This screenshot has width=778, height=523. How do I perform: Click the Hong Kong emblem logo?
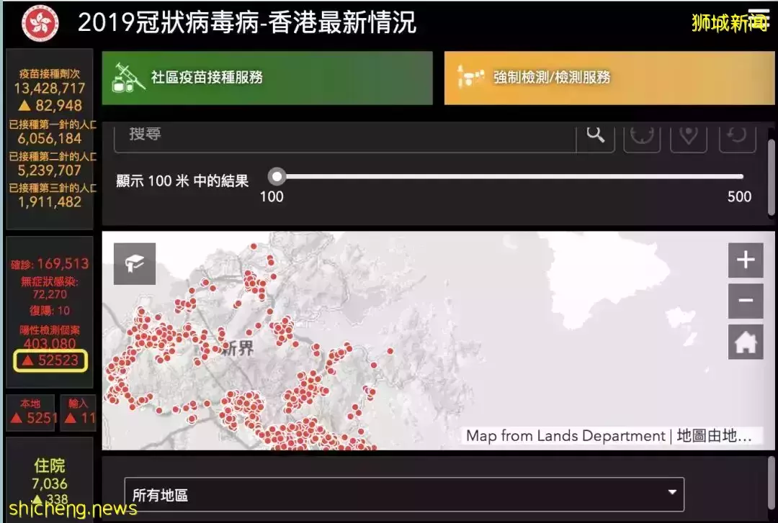click(x=39, y=24)
